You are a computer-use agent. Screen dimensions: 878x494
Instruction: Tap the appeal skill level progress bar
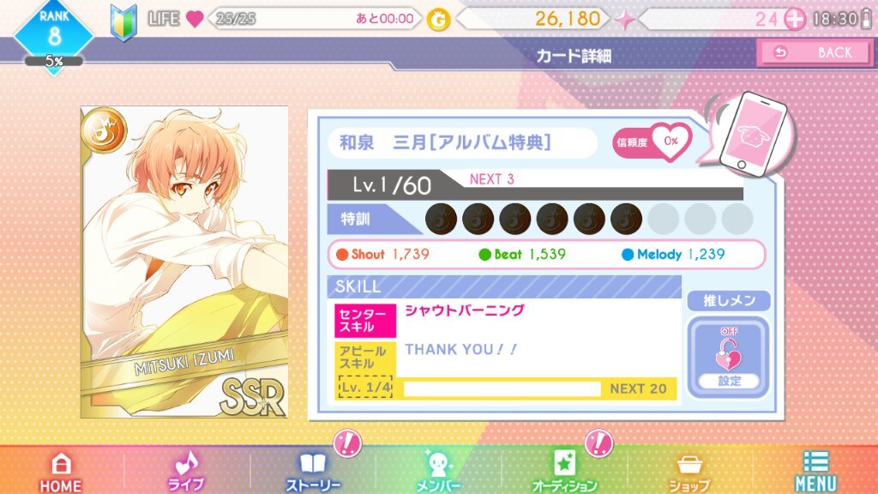click(502, 389)
